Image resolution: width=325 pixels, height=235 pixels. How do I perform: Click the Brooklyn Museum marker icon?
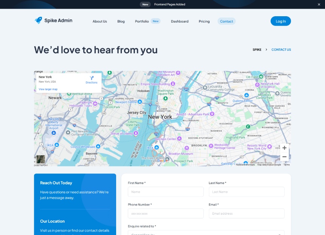pos(187,148)
